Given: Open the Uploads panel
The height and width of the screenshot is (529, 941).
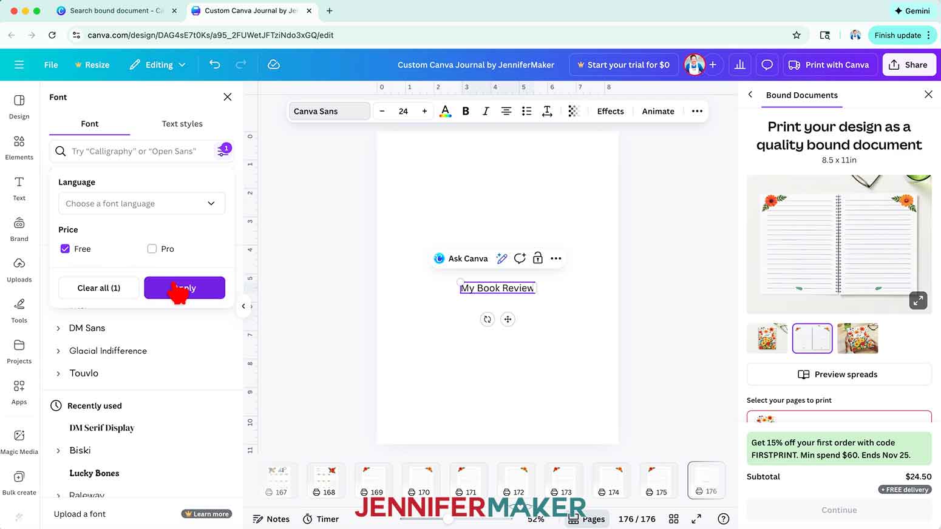Looking at the screenshot, I should click(19, 269).
